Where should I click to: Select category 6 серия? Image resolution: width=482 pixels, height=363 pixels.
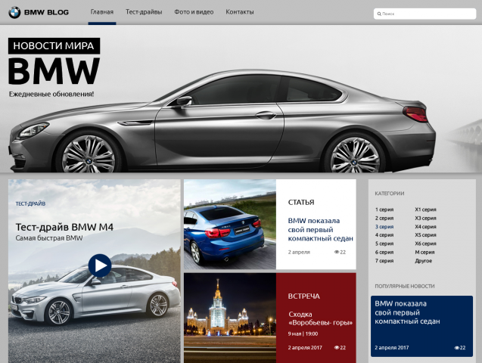384,252
